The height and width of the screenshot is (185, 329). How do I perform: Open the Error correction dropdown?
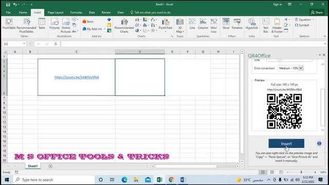[x=291, y=68]
